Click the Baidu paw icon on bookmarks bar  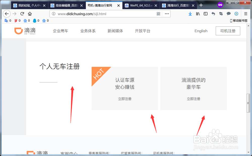[x=25, y=21]
